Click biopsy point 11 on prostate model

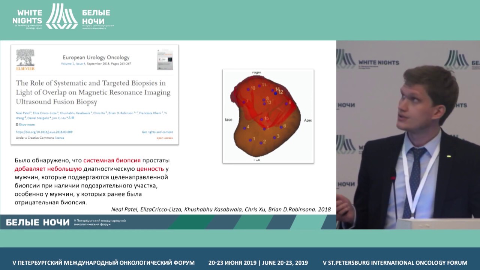[x=259, y=86]
